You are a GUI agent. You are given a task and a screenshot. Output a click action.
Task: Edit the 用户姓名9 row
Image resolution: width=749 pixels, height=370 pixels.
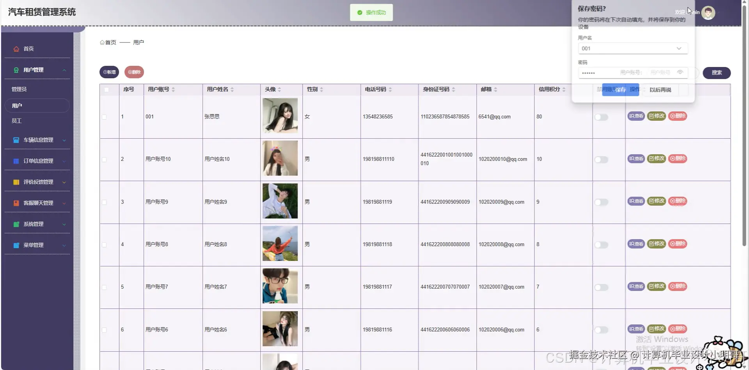(657, 201)
